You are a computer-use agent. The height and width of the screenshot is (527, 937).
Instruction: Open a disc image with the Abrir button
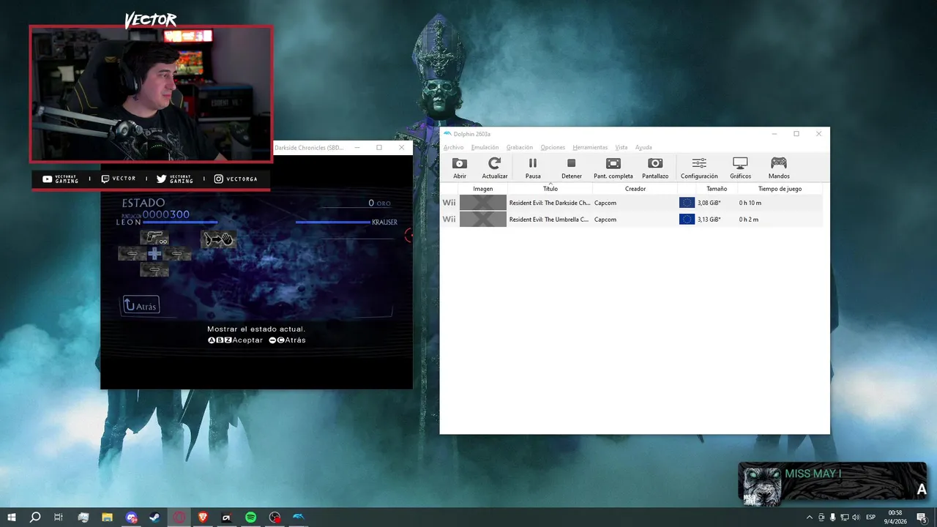click(x=460, y=168)
